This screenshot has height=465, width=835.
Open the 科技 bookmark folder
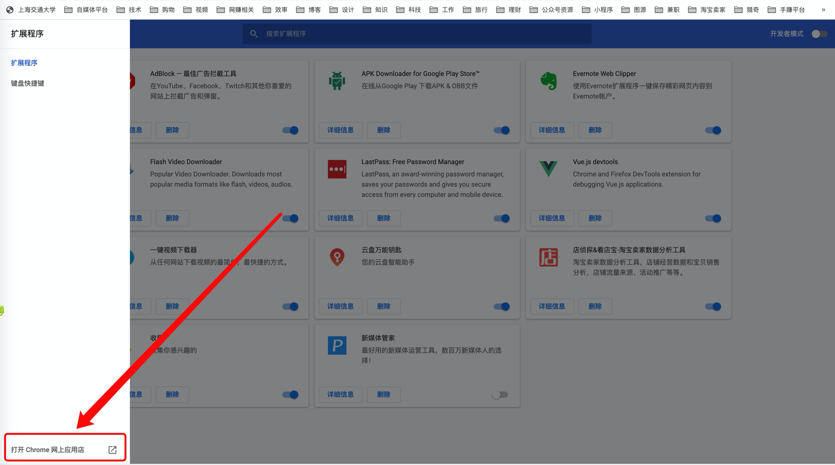pyautogui.click(x=408, y=10)
